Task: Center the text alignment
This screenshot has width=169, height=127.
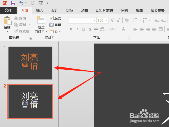Action: [142, 29]
